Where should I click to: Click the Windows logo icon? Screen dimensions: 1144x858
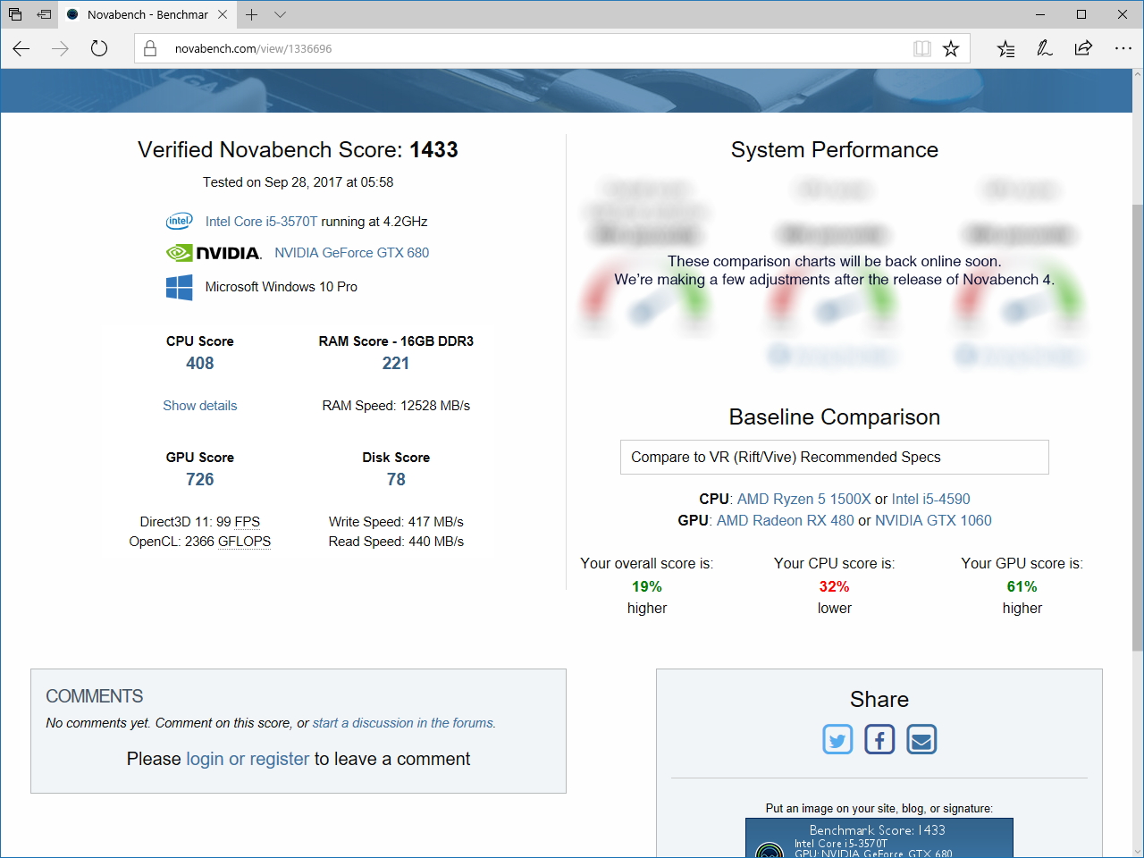click(x=180, y=287)
